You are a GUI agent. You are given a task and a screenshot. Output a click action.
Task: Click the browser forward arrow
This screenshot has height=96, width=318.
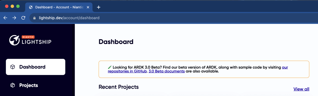(14, 18)
